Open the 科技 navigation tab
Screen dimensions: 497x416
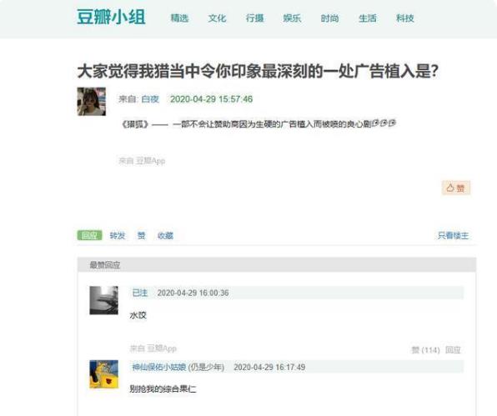pos(405,18)
